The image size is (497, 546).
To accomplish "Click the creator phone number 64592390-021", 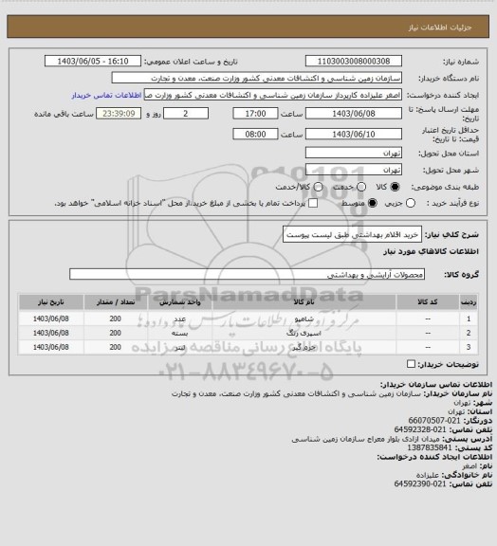I will point(420,483).
